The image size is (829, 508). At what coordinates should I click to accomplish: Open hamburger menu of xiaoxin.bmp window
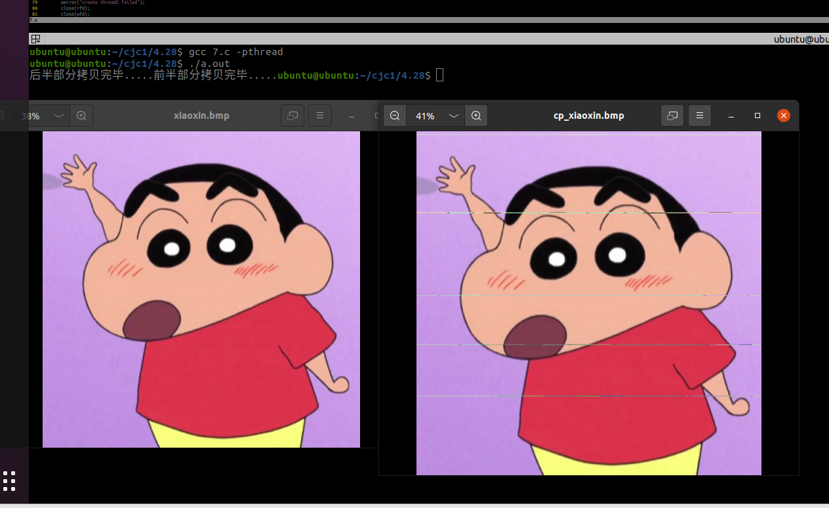tap(320, 116)
